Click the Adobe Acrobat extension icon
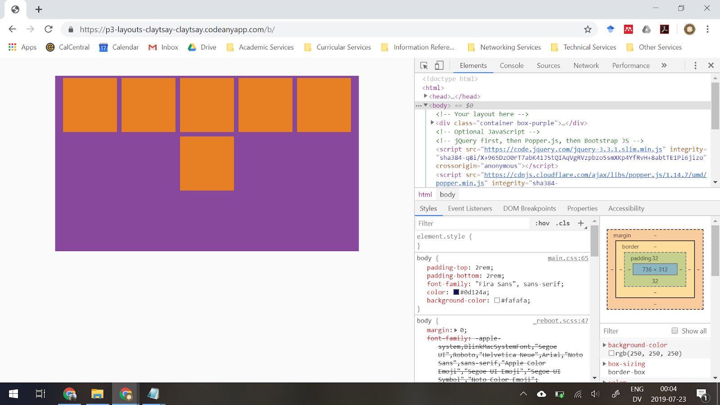The height and width of the screenshot is (405, 720). pos(664,29)
